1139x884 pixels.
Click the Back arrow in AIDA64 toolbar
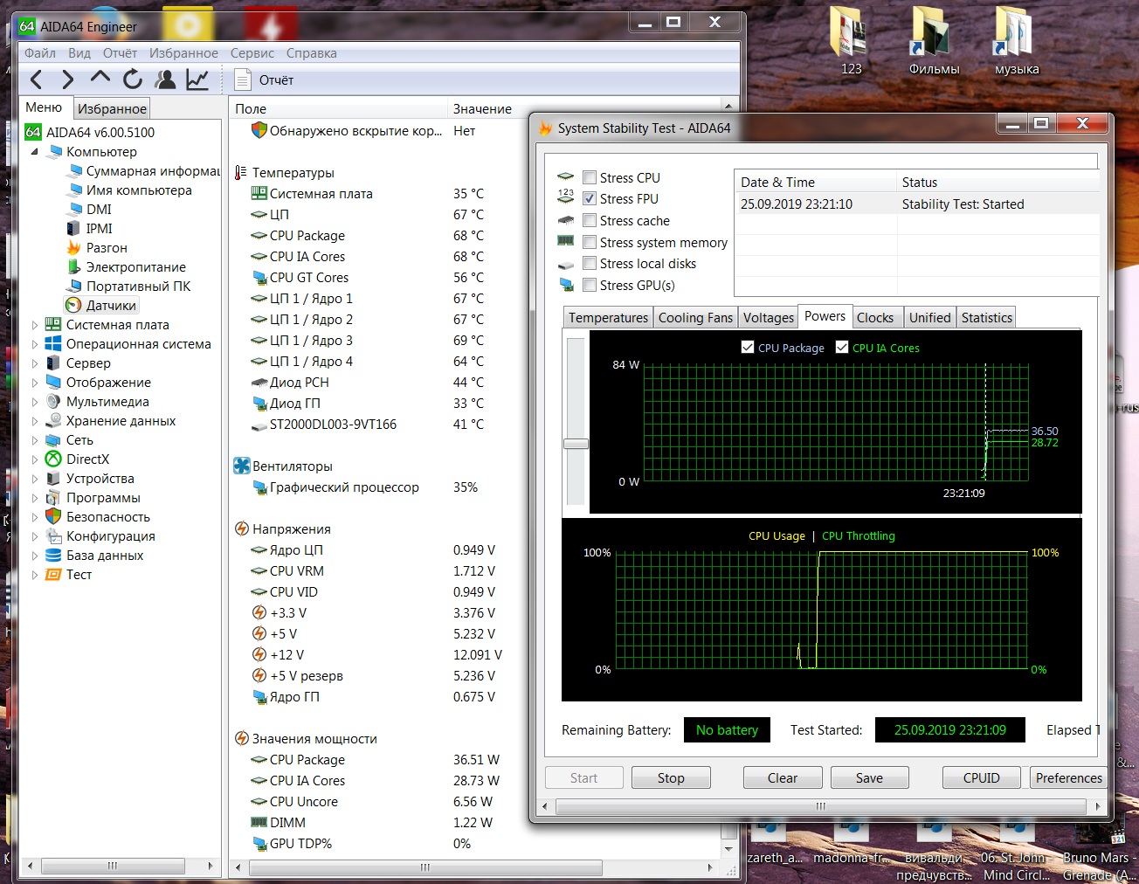36,80
